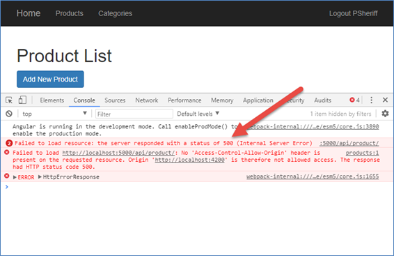This screenshot has height=256, width=394.
Task: Switch to the Sources tab
Action: click(115, 100)
